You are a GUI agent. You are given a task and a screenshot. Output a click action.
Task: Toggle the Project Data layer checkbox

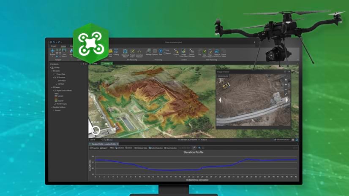point(55,74)
